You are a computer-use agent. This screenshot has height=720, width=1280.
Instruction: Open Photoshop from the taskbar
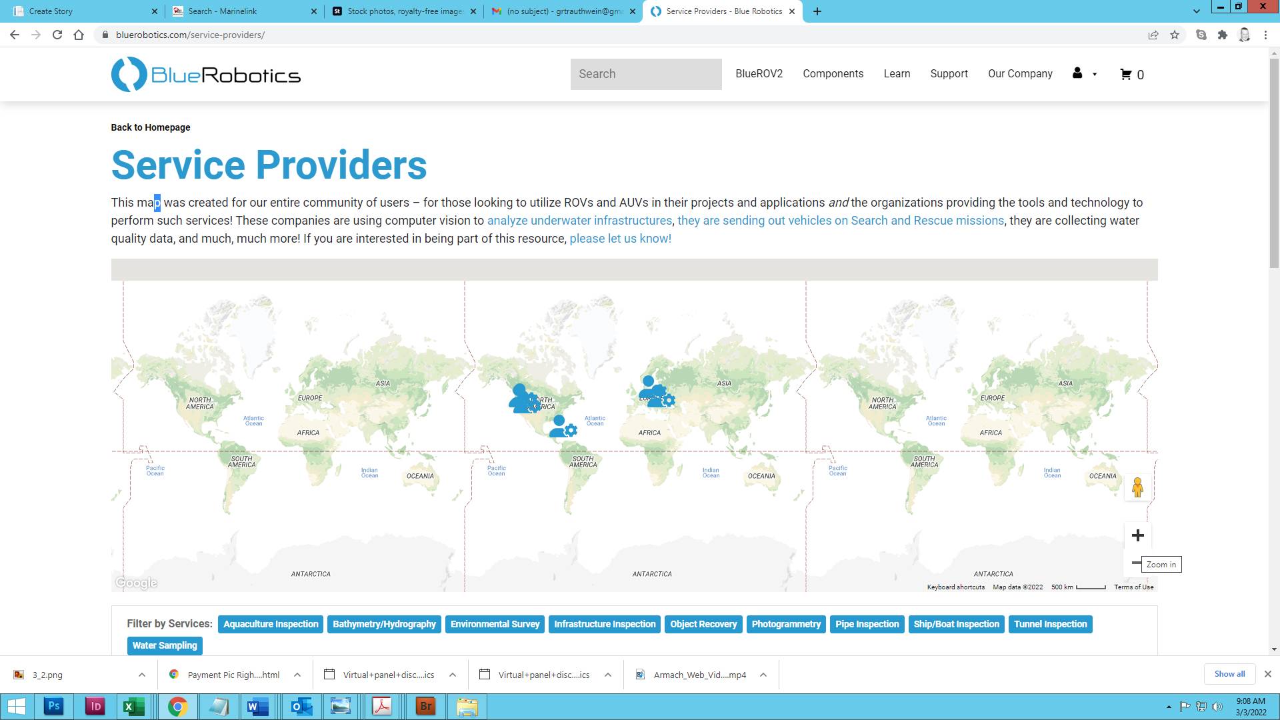pyautogui.click(x=54, y=706)
